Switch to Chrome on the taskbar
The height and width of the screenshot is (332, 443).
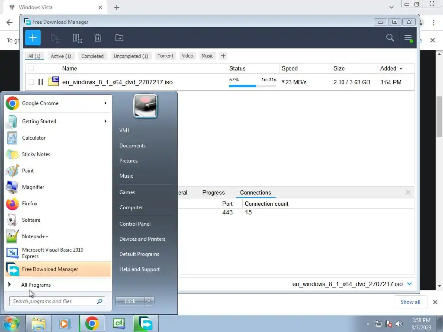[x=92, y=323]
